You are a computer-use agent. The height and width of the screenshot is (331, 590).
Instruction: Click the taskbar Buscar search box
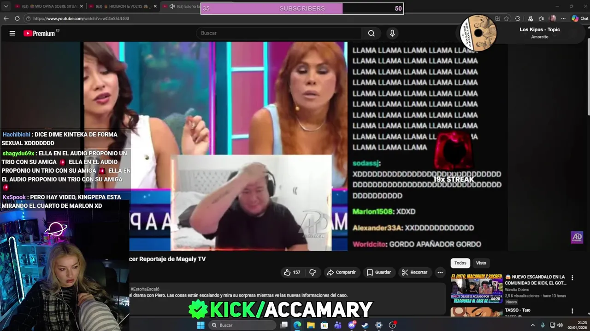(243, 325)
